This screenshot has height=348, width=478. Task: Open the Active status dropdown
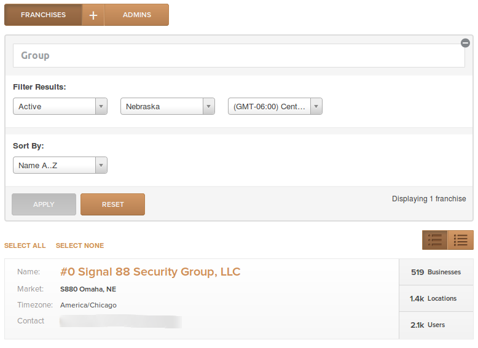click(60, 106)
